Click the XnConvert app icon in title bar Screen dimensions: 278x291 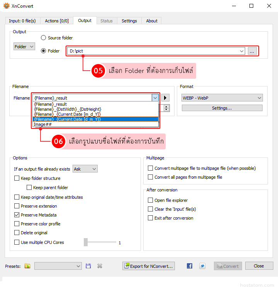pos(6,6)
